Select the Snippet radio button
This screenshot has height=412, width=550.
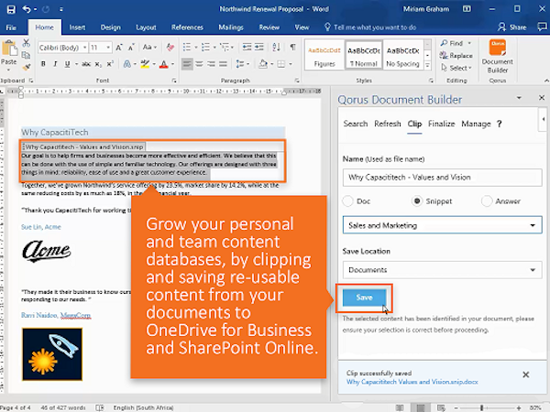417,201
